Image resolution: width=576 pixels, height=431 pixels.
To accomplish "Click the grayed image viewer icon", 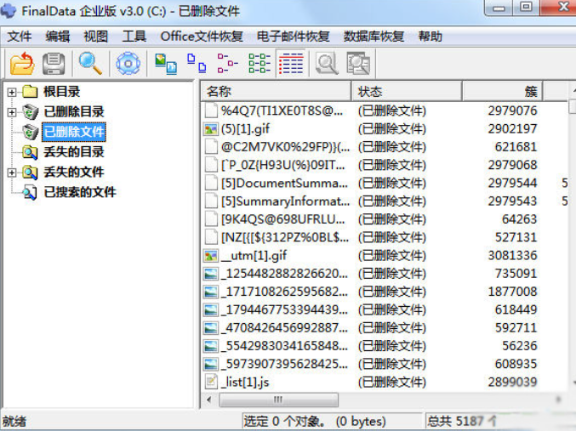I will [x=358, y=64].
